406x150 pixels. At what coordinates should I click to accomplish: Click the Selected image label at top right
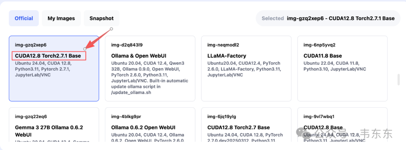pos(328,18)
